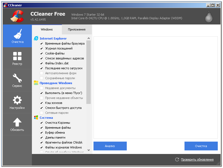Click the Анализ button
This screenshot has height=168, width=223.
coord(110,146)
